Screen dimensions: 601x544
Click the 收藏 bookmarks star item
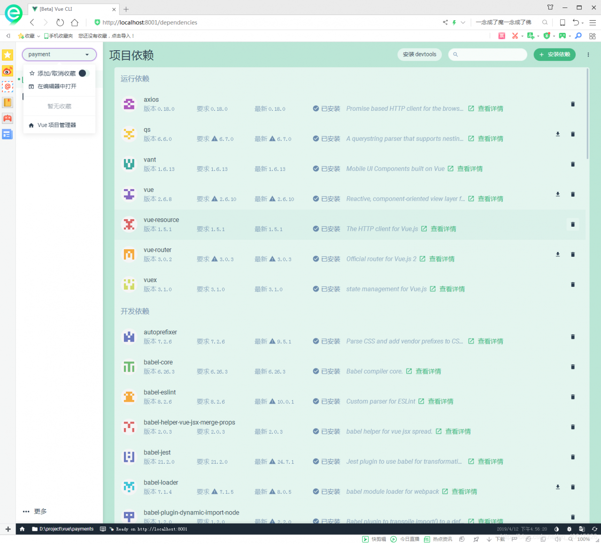pyautogui.click(x=26, y=36)
